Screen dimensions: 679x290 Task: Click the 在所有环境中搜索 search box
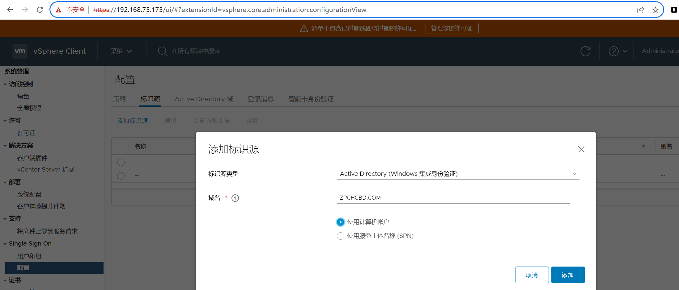click(x=196, y=51)
